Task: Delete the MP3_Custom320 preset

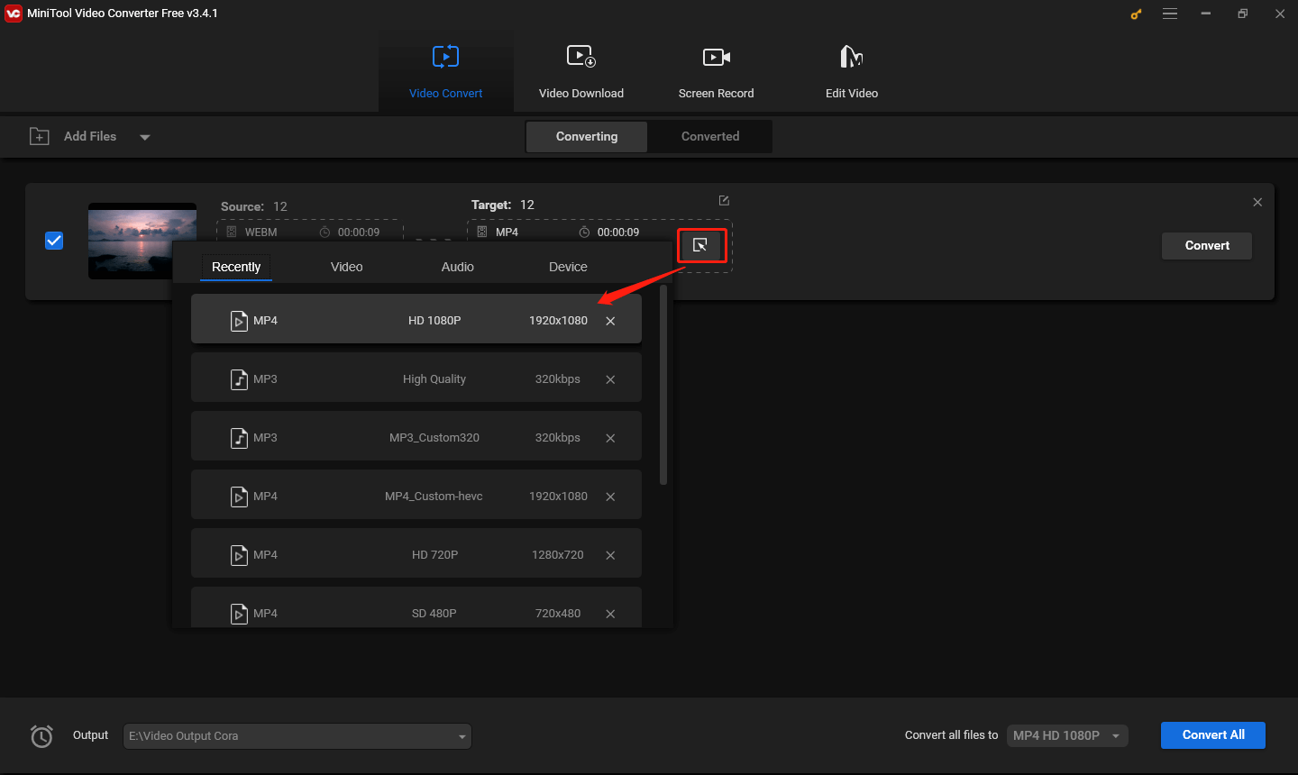Action: pos(610,438)
